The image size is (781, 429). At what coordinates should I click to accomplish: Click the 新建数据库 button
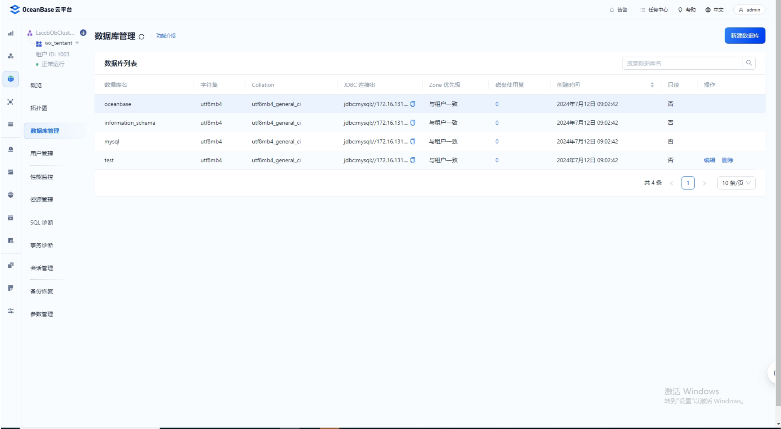pyautogui.click(x=744, y=36)
